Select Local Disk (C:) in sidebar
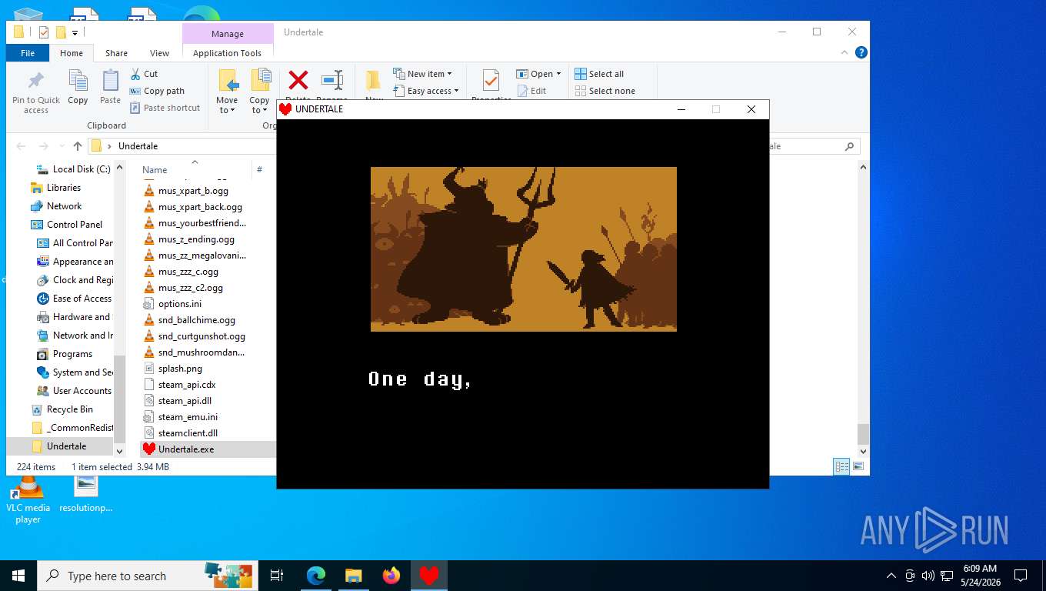This screenshot has width=1046, height=591. (82, 169)
